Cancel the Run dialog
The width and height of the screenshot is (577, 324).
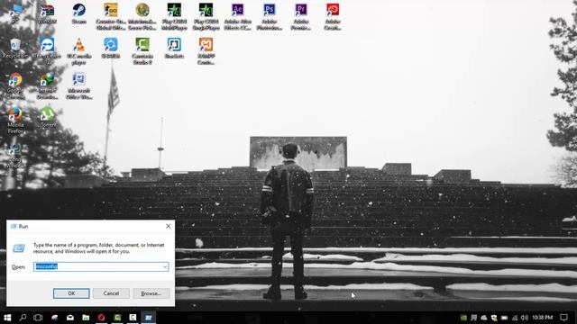pos(111,293)
